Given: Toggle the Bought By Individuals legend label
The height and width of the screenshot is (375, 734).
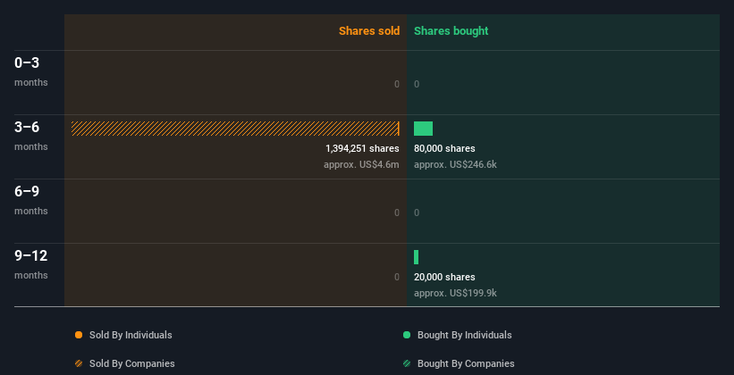Looking at the screenshot, I should click(464, 335).
